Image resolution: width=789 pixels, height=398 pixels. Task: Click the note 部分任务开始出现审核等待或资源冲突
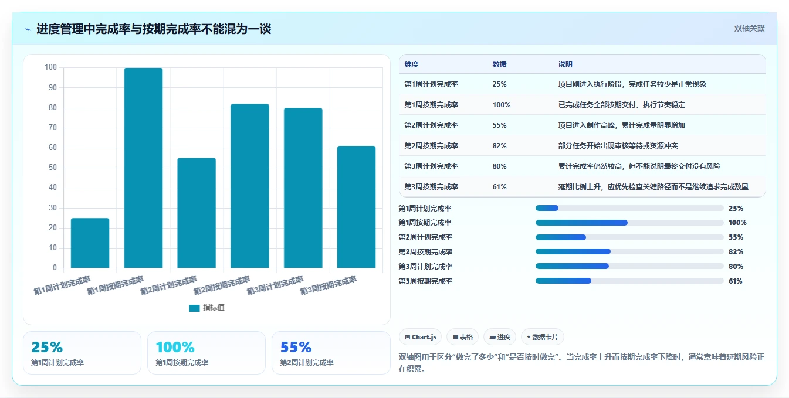618,146
